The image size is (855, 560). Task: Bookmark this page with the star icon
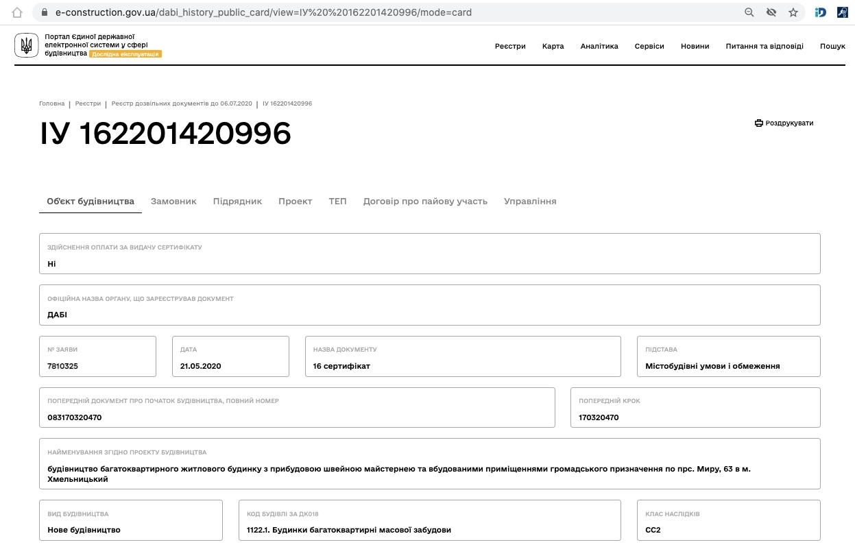coord(793,12)
